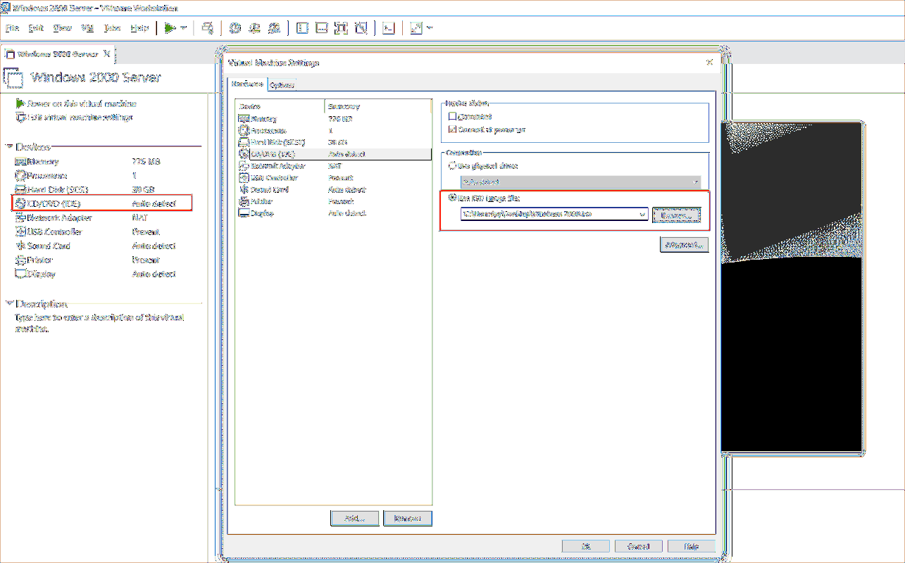The width and height of the screenshot is (905, 563).
Task: Click Printer icon in main window Devices list
Action: 20,260
